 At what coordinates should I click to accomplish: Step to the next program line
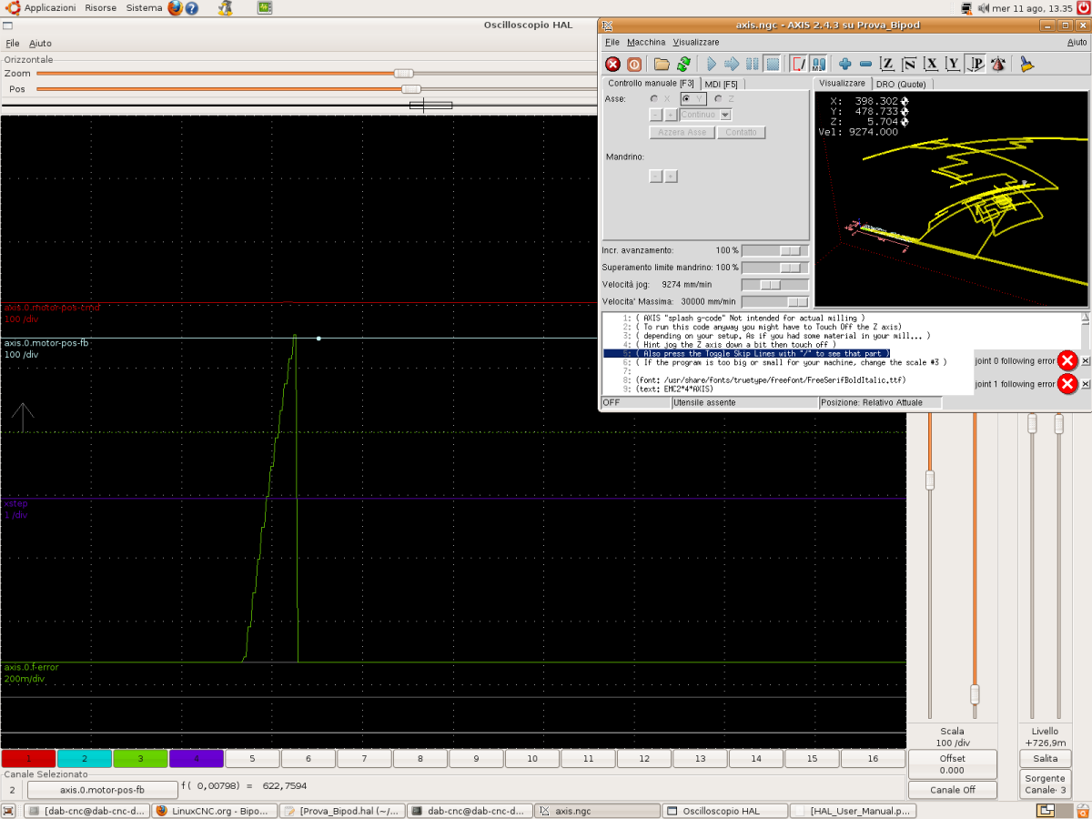pyautogui.click(x=732, y=64)
